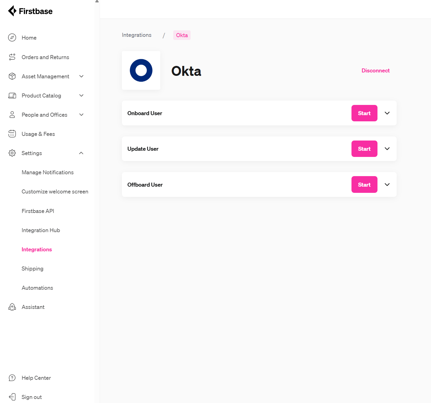
Task: Click the Usage & Fees calendar icon
Action: 12,134
